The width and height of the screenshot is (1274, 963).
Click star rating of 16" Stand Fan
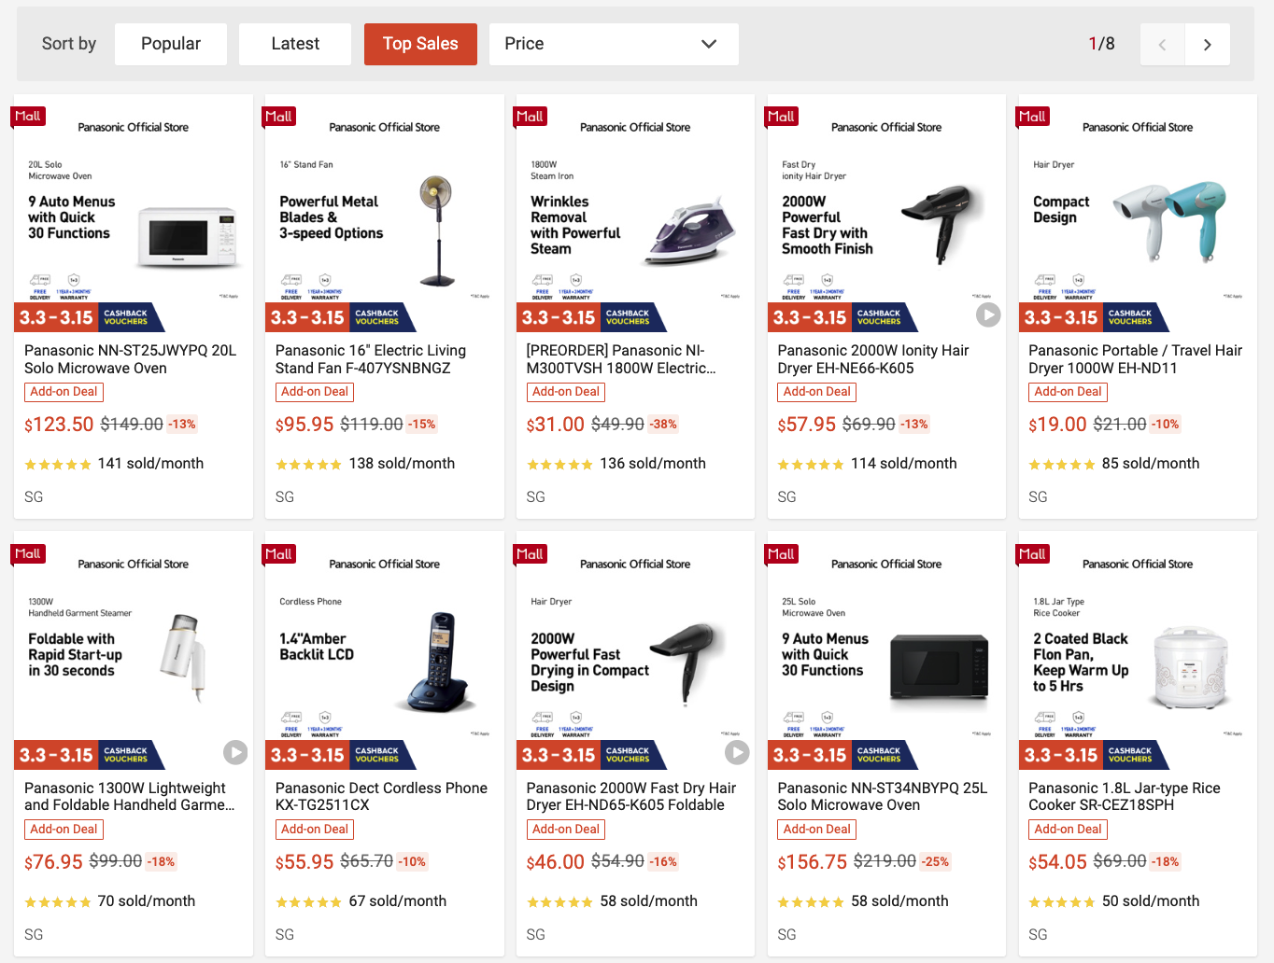308,465
